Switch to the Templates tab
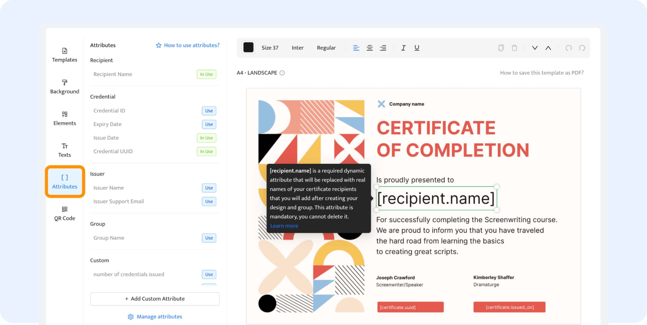This screenshot has height=325, width=647. click(x=64, y=55)
